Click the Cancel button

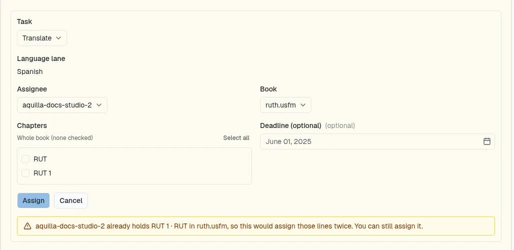[71, 200]
